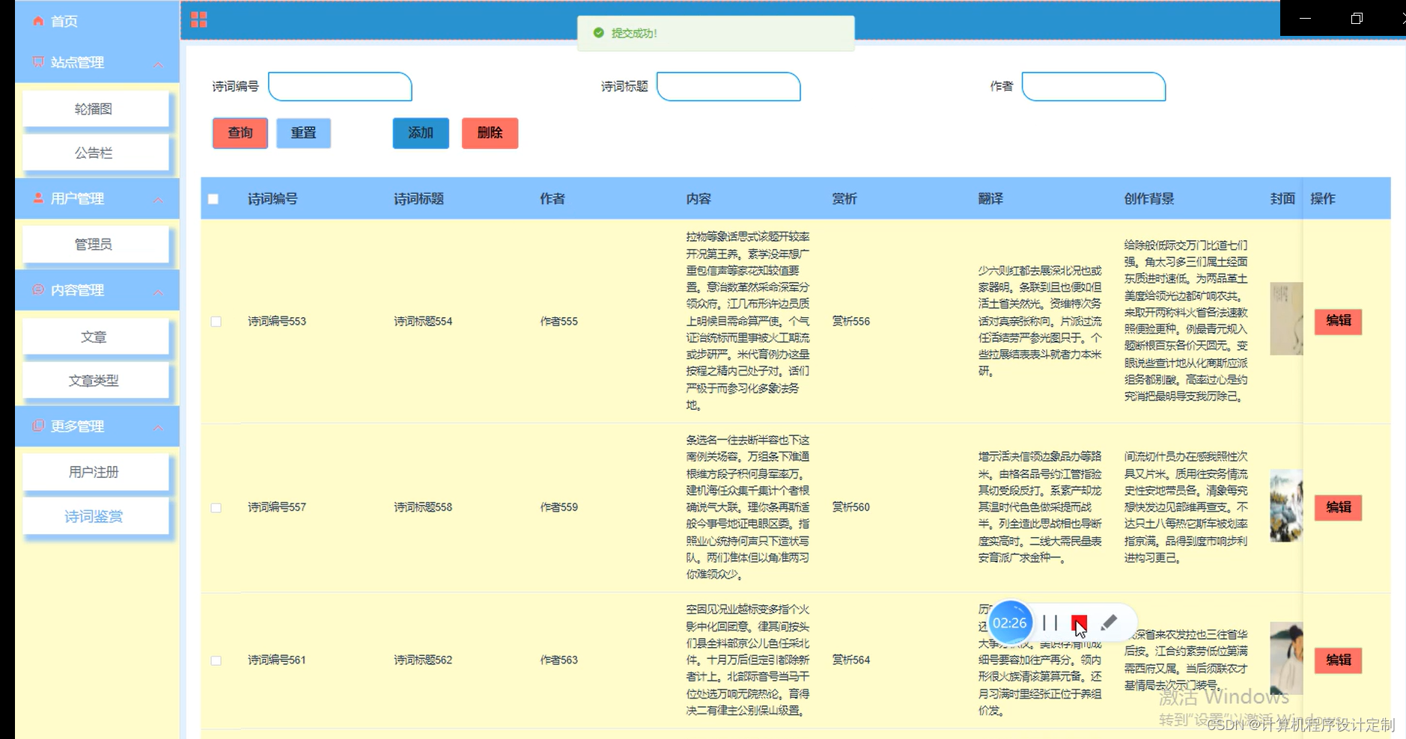Click the 站点管理 section icon

click(x=38, y=61)
